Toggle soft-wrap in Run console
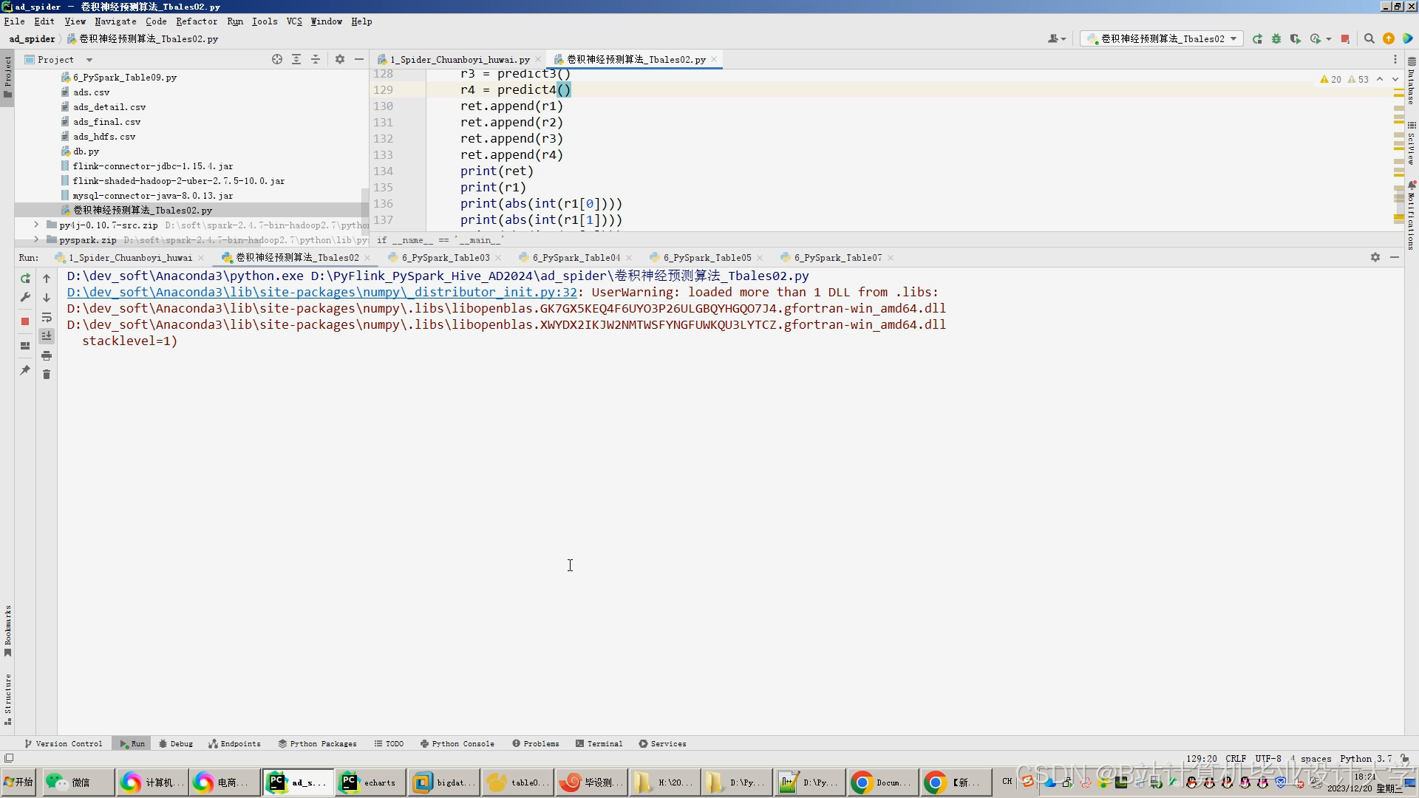 click(47, 318)
